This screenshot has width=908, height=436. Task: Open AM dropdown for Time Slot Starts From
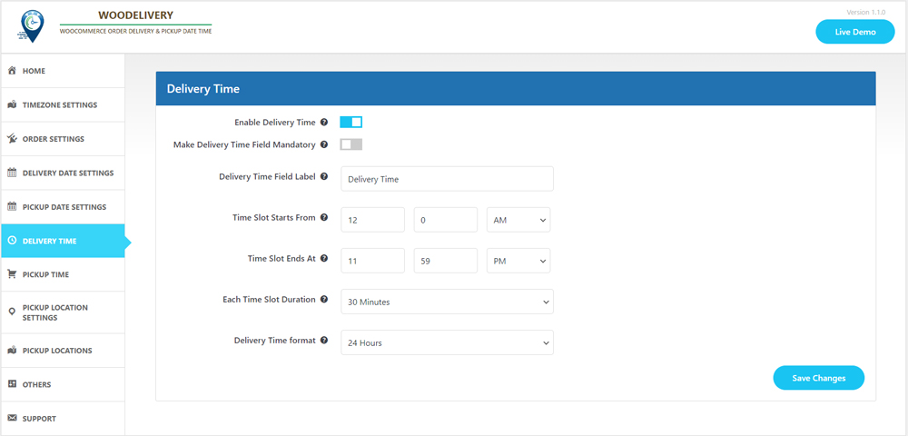(518, 220)
